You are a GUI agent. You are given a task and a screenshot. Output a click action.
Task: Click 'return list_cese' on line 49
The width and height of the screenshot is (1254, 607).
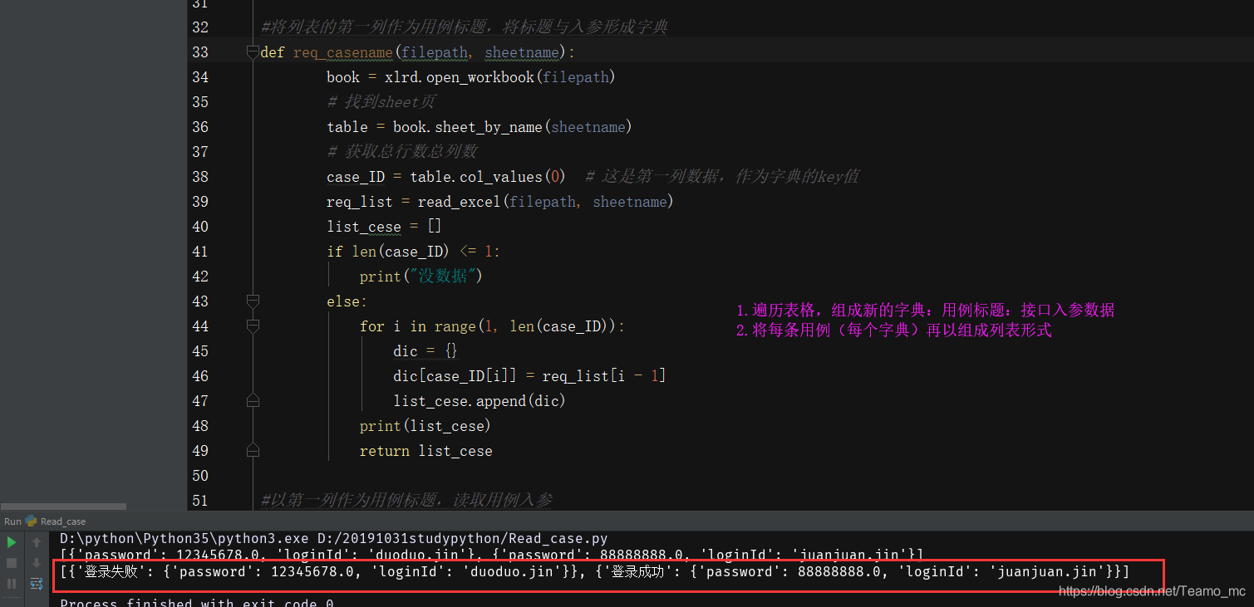pyautogui.click(x=426, y=451)
